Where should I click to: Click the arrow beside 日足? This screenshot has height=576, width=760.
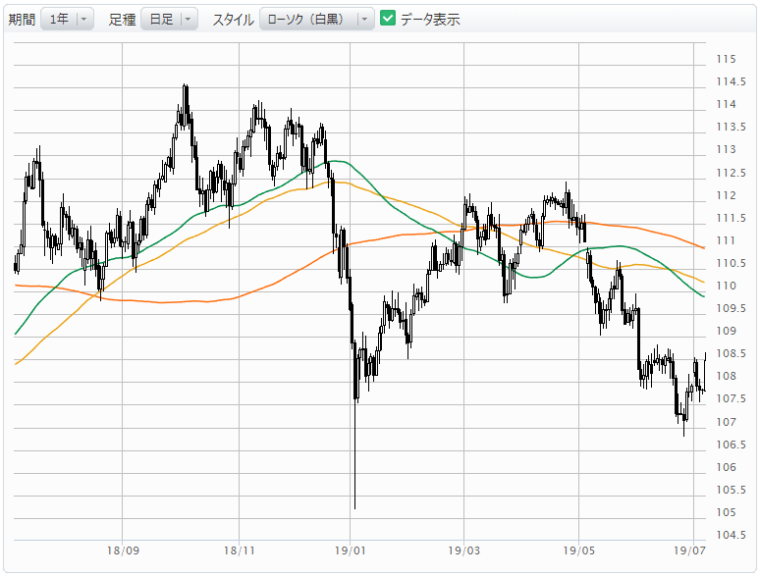coord(189,20)
